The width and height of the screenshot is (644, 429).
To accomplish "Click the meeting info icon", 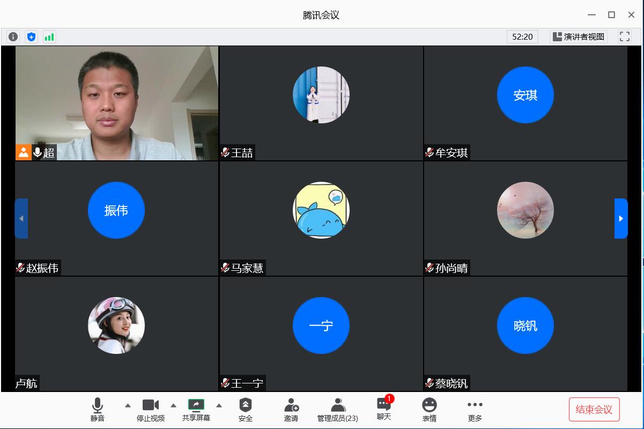I will (x=13, y=36).
